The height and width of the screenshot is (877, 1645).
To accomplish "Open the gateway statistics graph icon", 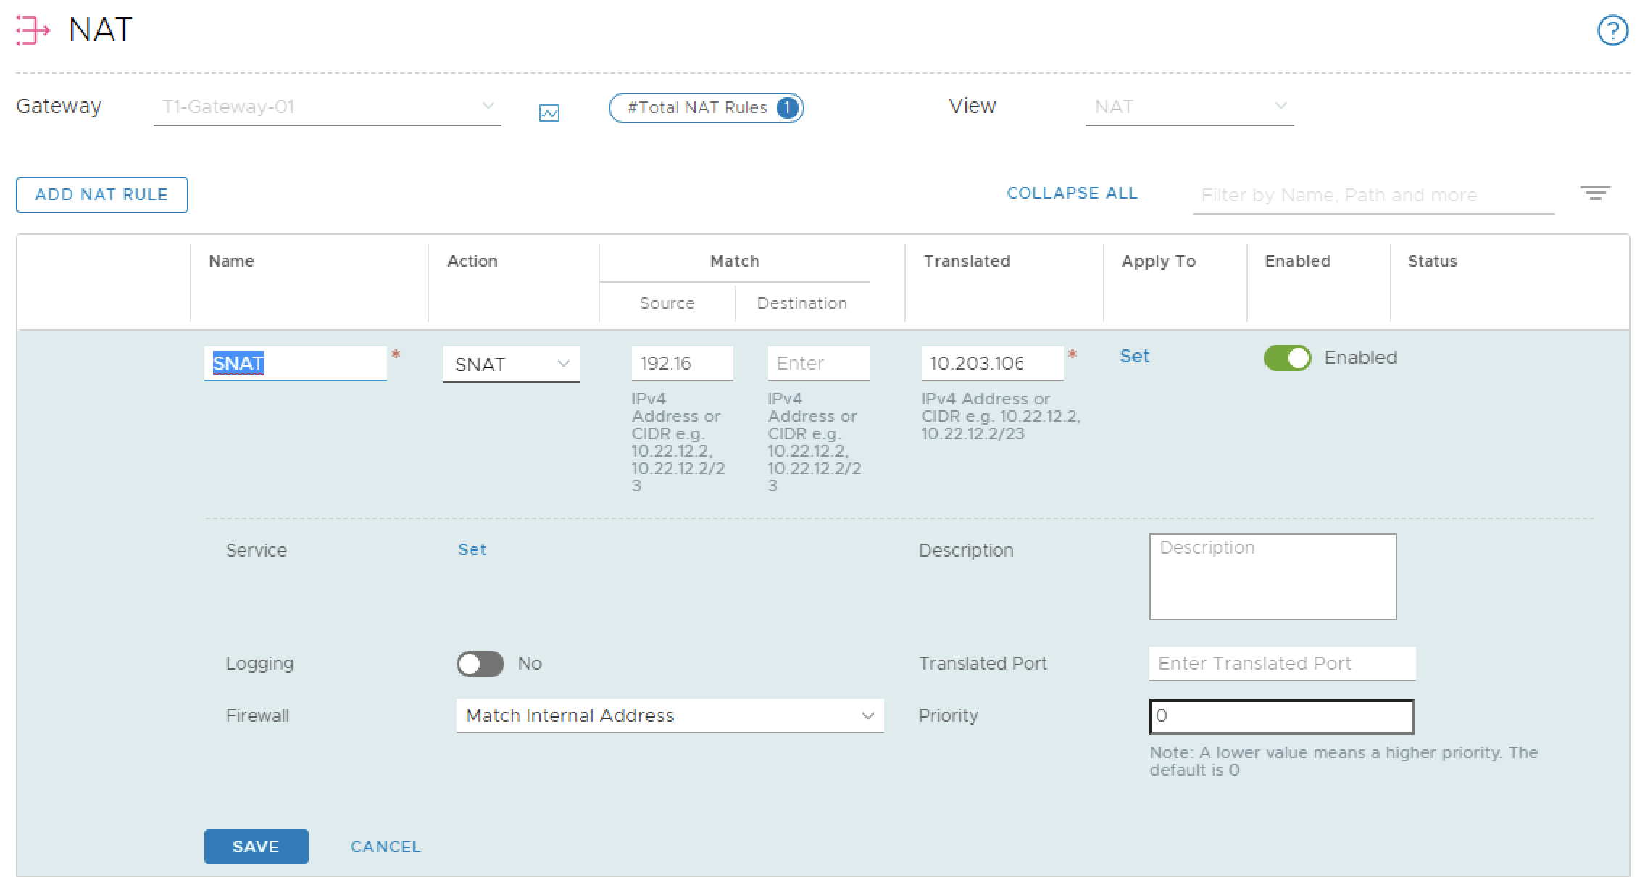I will pos(549,113).
